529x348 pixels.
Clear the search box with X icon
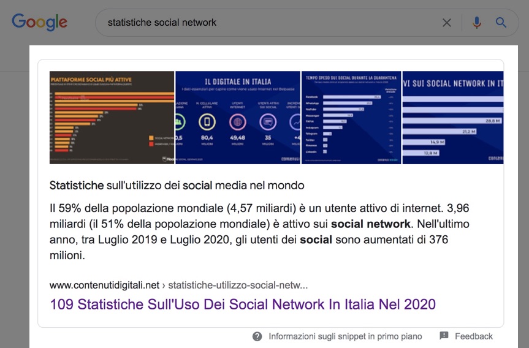(x=447, y=23)
